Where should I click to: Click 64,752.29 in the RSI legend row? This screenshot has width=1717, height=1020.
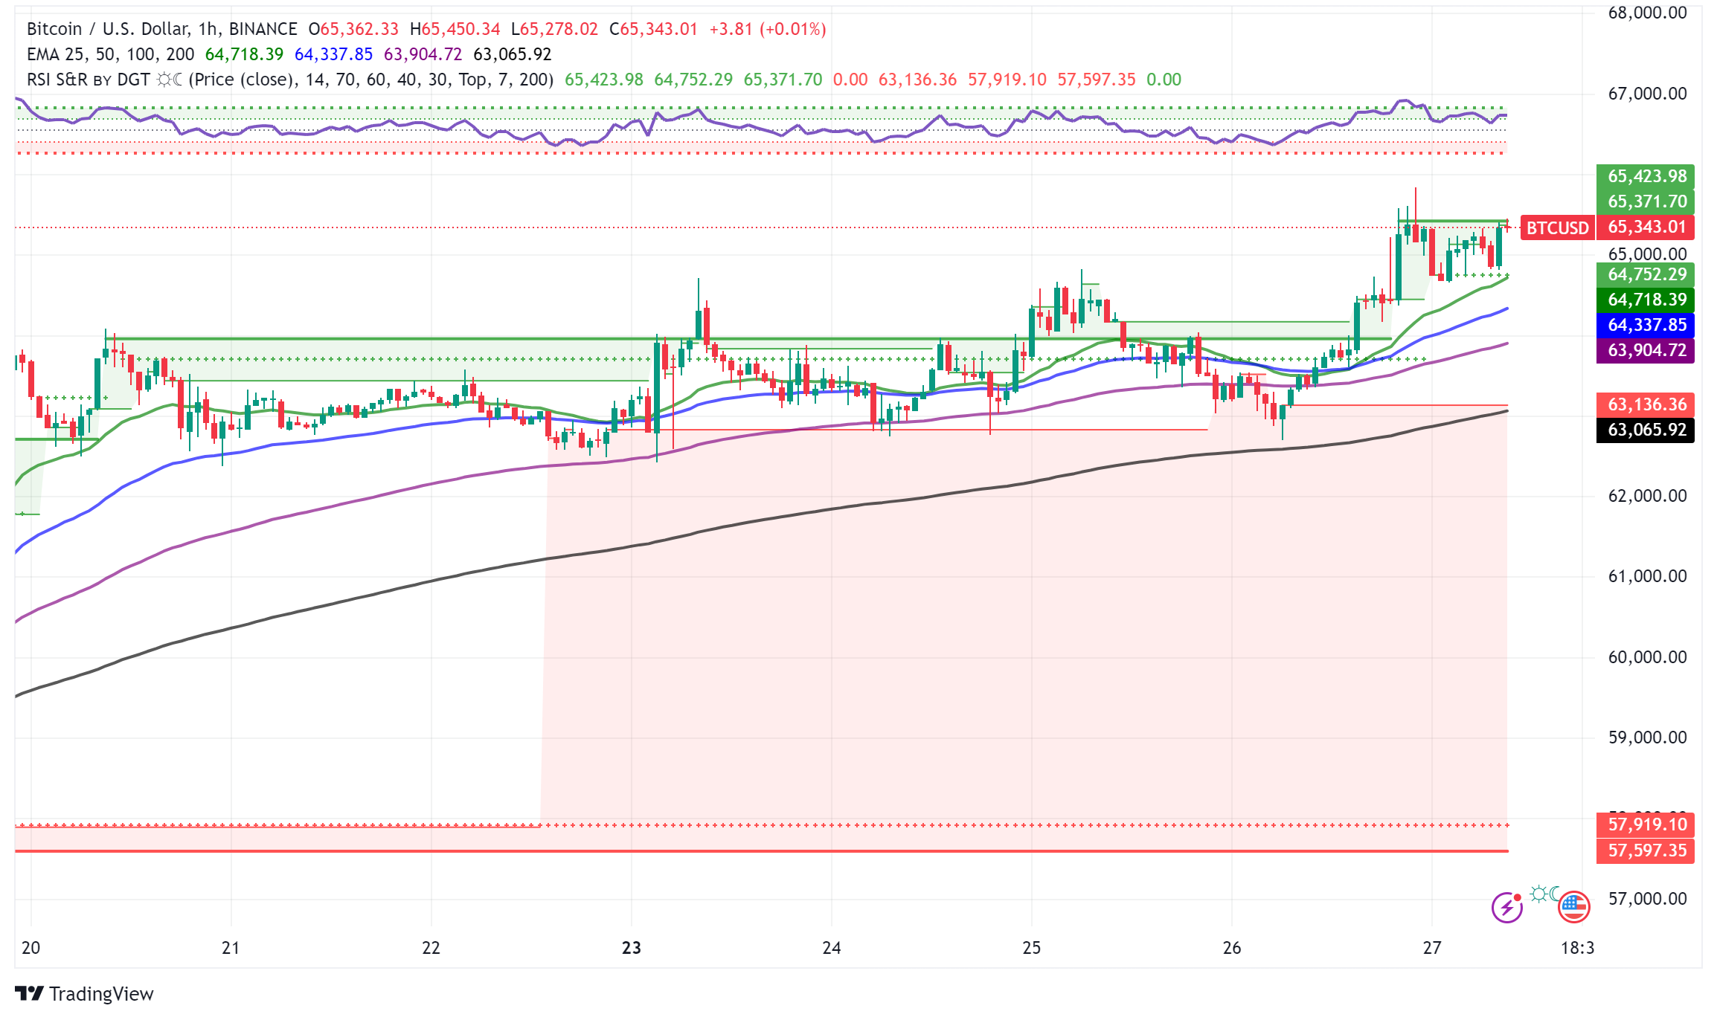pos(693,80)
